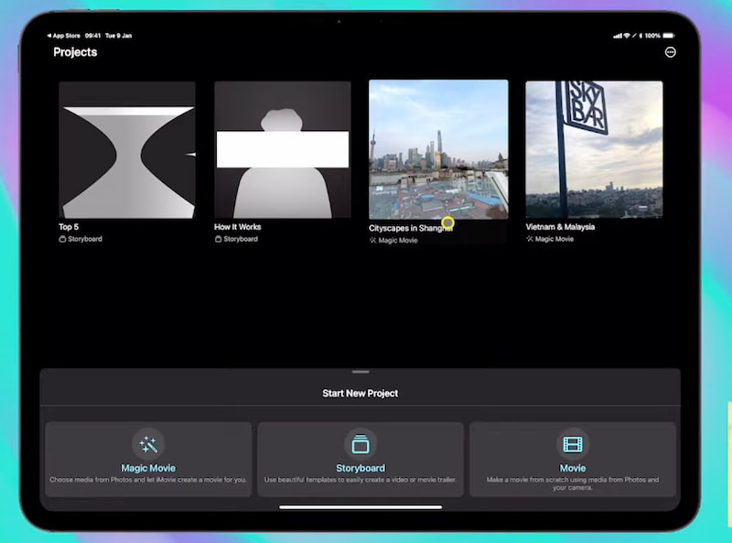Return to App Store via back link
The width and height of the screenshot is (732, 543).
coord(63,36)
